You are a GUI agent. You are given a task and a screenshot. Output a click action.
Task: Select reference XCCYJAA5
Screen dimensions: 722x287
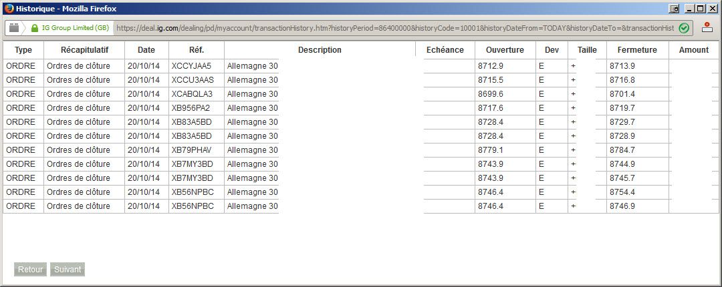(192, 66)
